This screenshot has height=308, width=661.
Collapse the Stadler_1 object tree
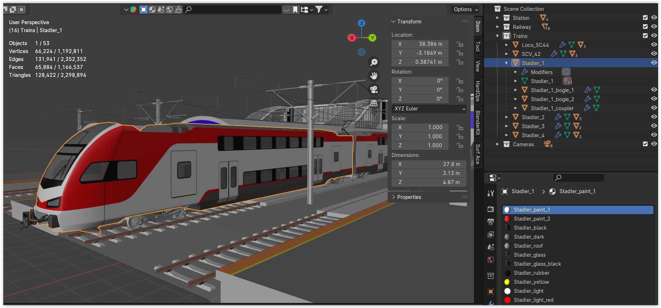click(x=506, y=63)
